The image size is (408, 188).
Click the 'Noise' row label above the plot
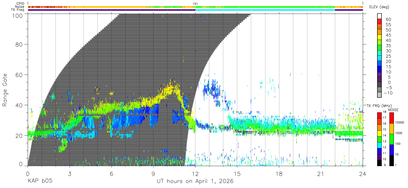[x=20, y=7]
